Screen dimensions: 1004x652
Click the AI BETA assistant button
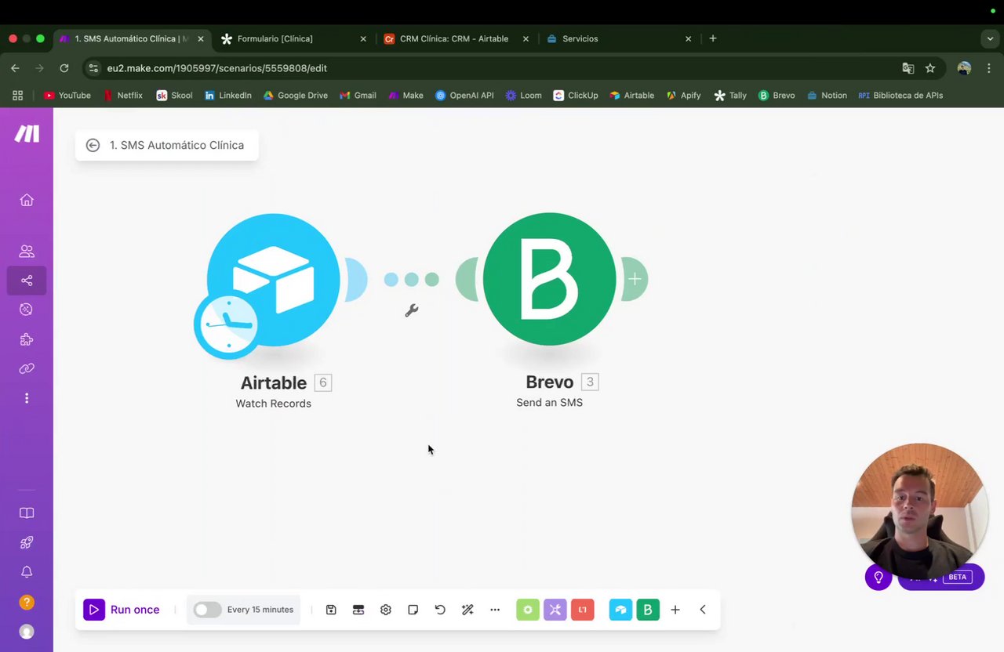[x=941, y=578]
